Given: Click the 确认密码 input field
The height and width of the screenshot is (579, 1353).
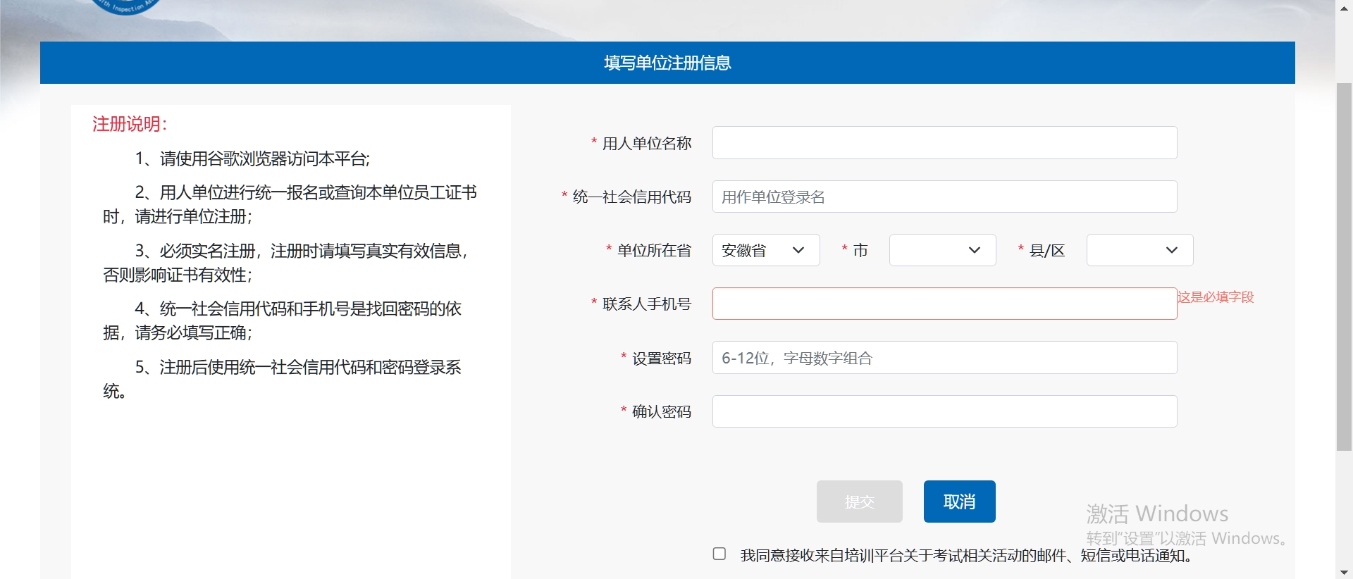Looking at the screenshot, I should click(x=944, y=411).
